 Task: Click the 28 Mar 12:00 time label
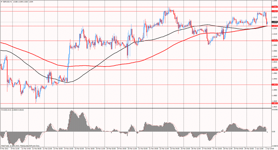click(228, 149)
